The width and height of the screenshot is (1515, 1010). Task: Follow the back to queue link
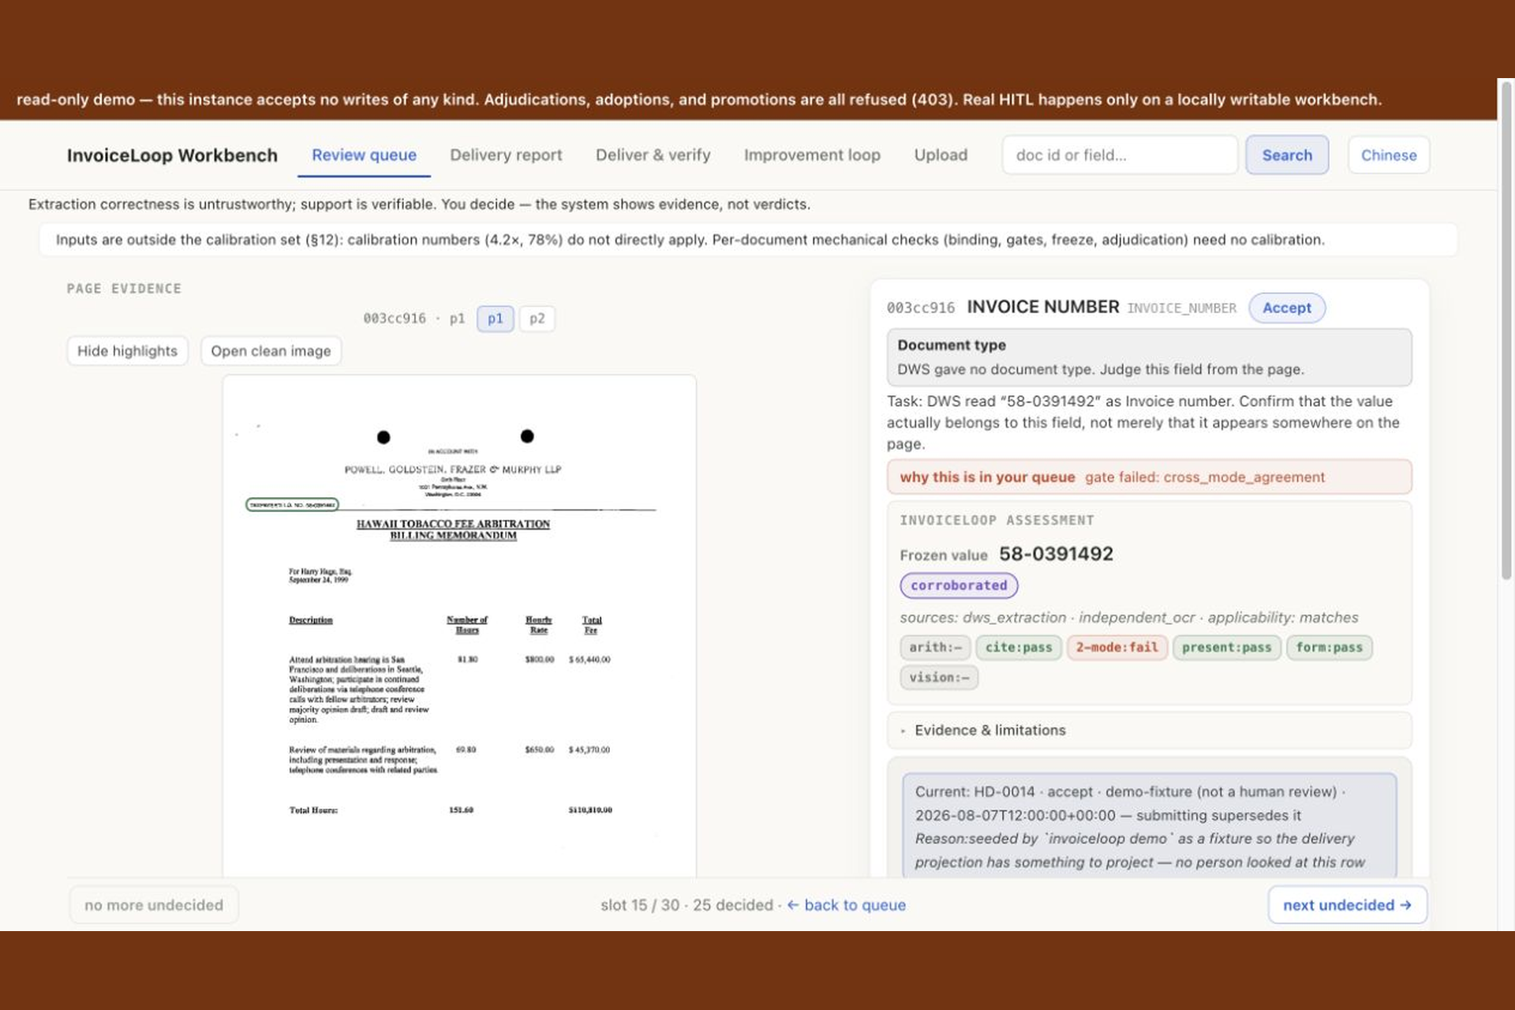tap(846, 905)
